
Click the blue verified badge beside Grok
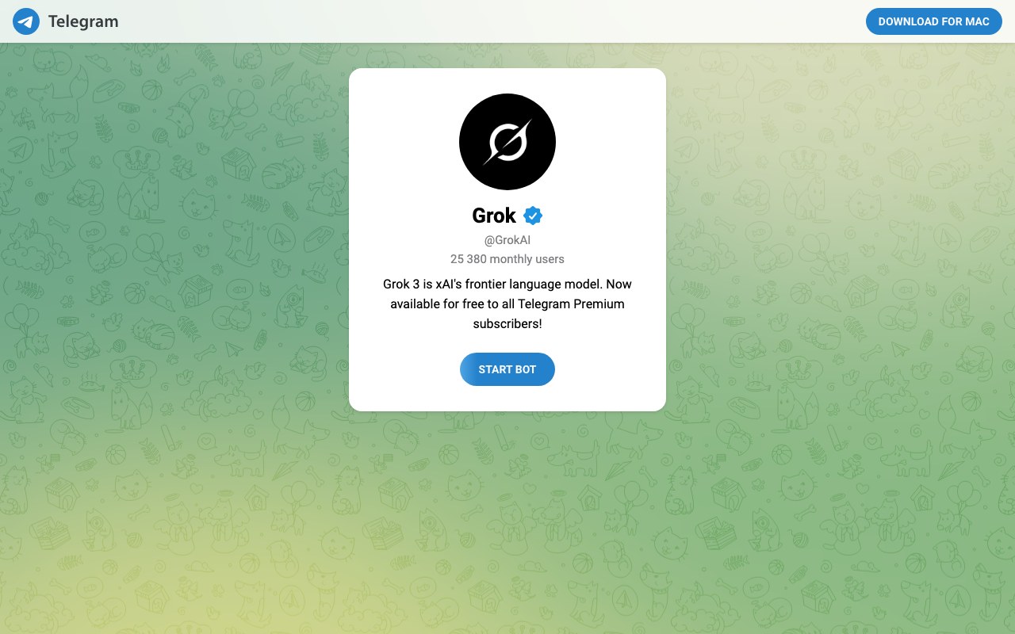[x=533, y=216]
